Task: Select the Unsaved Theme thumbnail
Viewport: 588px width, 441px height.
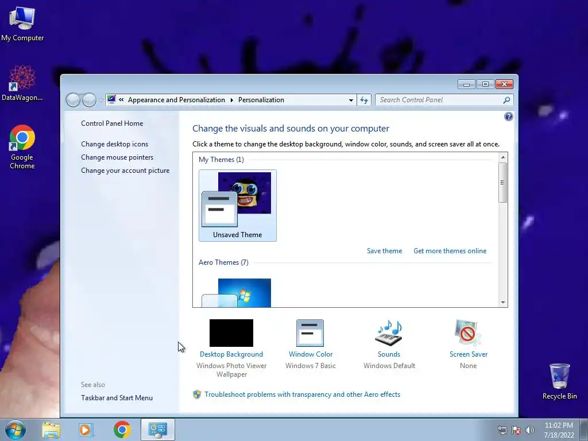Action: point(237,206)
